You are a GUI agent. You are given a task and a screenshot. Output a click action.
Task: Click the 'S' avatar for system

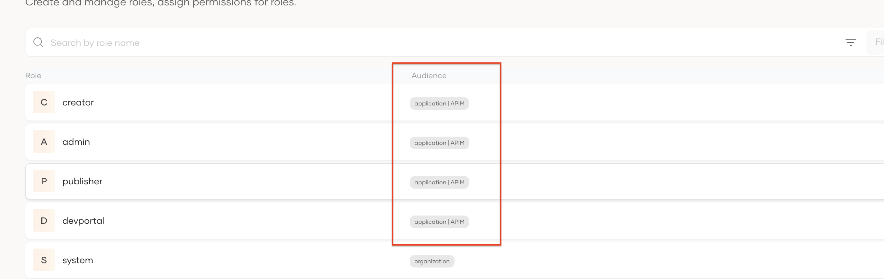point(44,260)
